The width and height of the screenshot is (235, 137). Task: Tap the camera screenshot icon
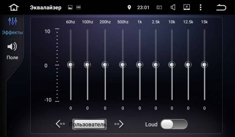click(159, 7)
